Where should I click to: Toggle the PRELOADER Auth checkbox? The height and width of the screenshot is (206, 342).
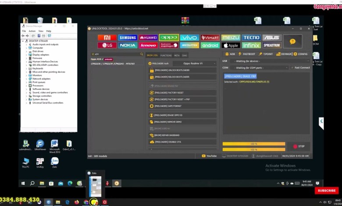coord(150,64)
